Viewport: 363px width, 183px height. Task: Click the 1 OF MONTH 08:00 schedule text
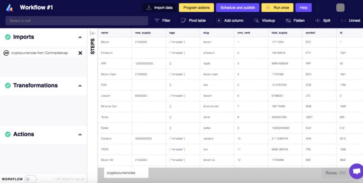69,179
